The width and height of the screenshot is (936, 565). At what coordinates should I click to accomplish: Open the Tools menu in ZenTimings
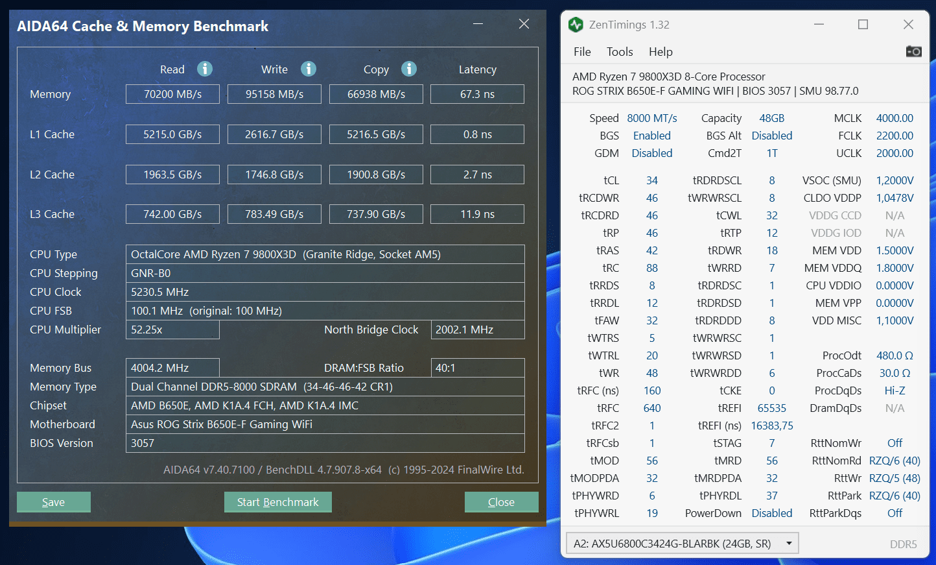point(620,52)
